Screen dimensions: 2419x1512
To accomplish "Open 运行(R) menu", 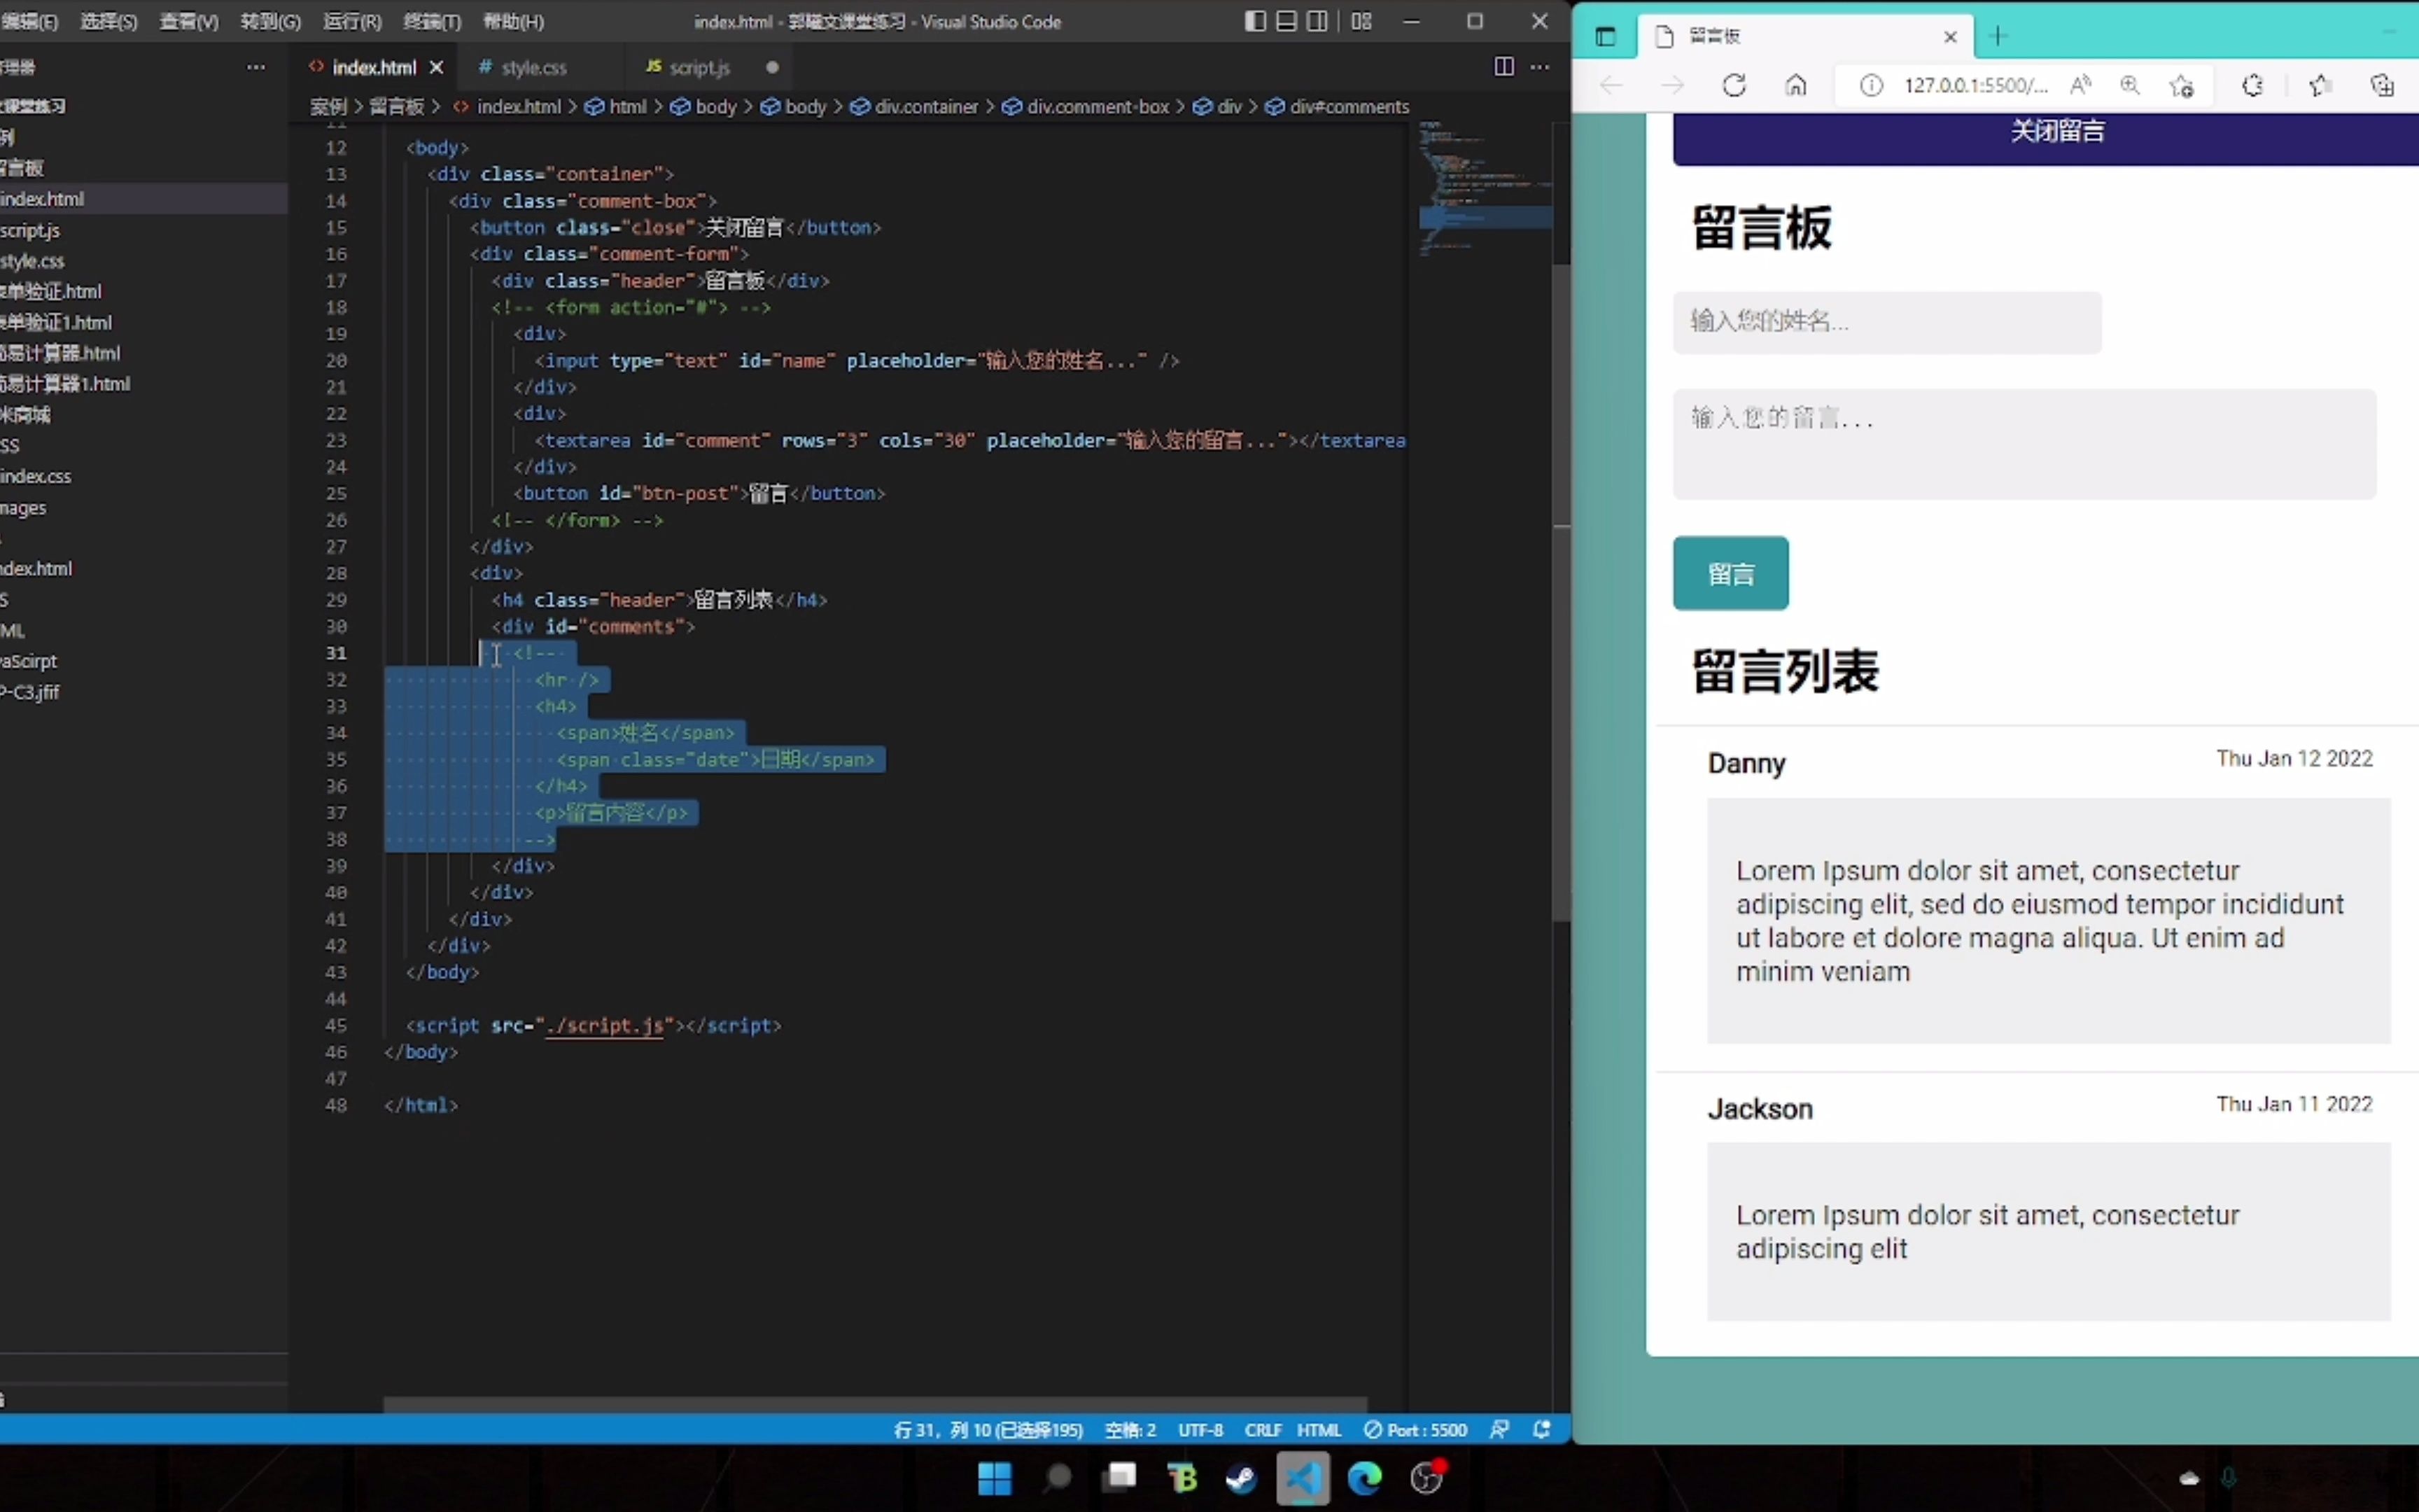I will point(352,21).
